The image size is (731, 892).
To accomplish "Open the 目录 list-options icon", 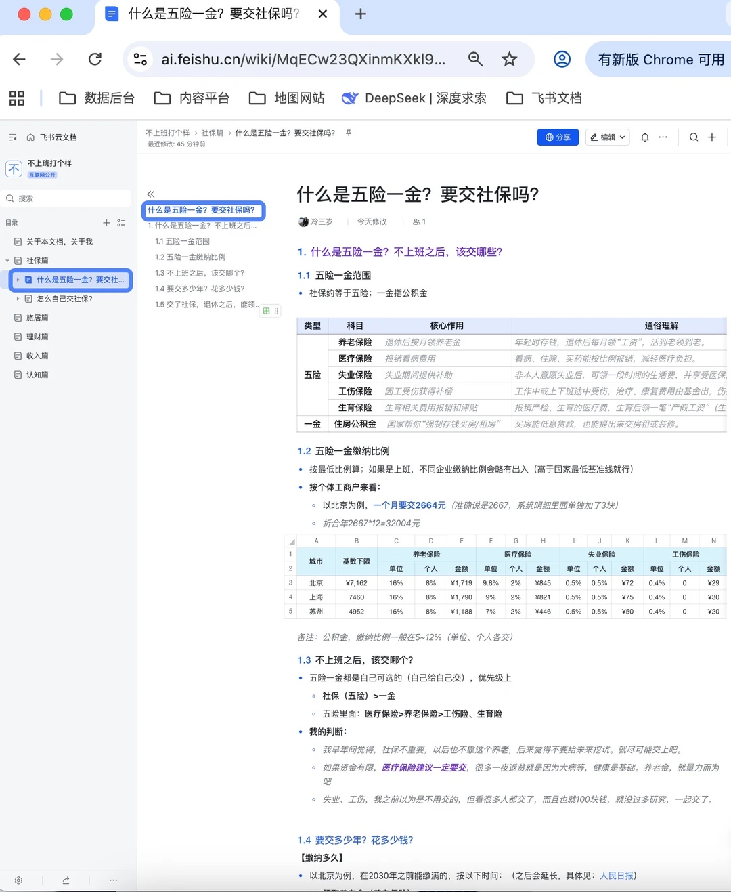I will click(x=121, y=223).
